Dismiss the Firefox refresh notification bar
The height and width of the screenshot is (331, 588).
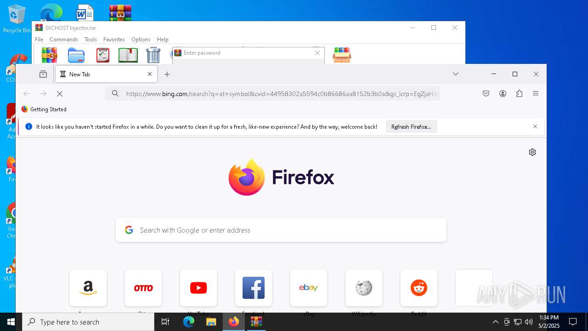tap(535, 126)
